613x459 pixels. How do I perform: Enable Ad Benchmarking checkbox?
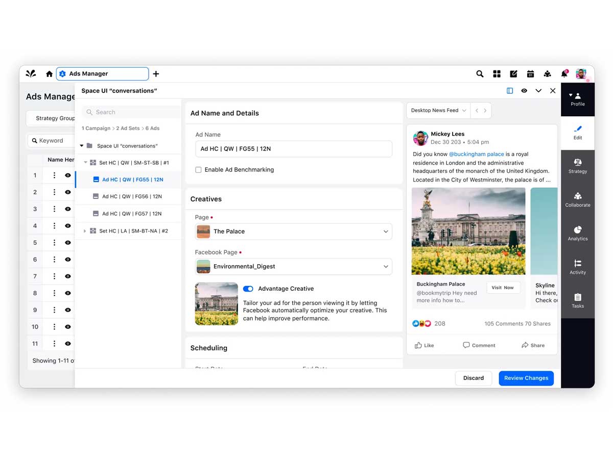[198, 170]
